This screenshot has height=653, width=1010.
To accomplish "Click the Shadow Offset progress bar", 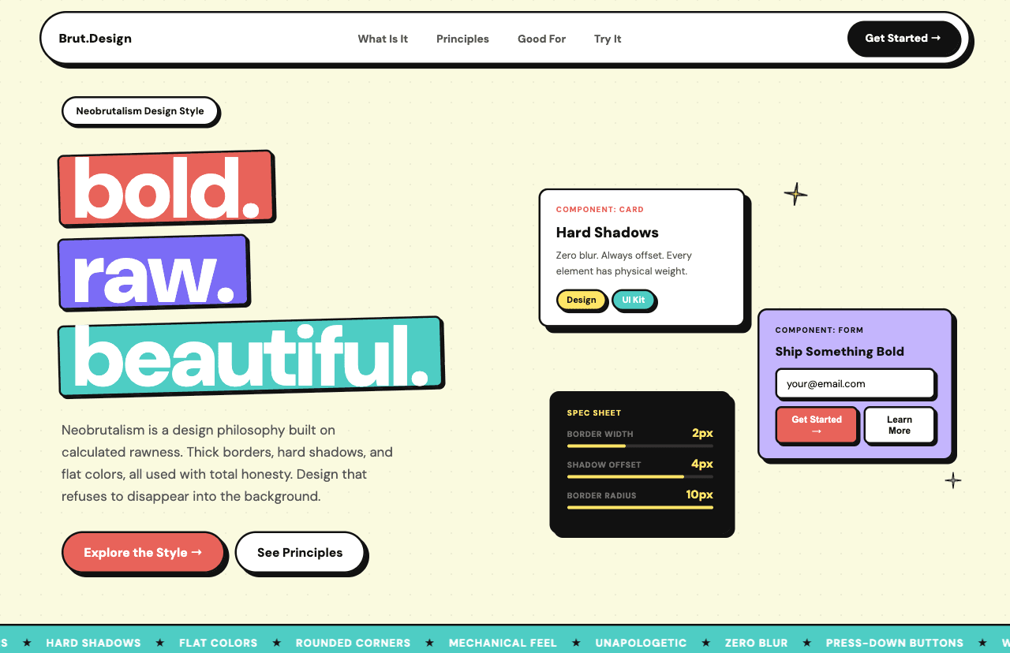I will tap(640, 477).
